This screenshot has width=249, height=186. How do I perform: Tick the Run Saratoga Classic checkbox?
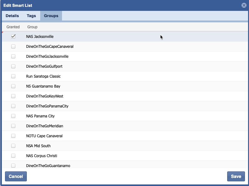pos(13,76)
